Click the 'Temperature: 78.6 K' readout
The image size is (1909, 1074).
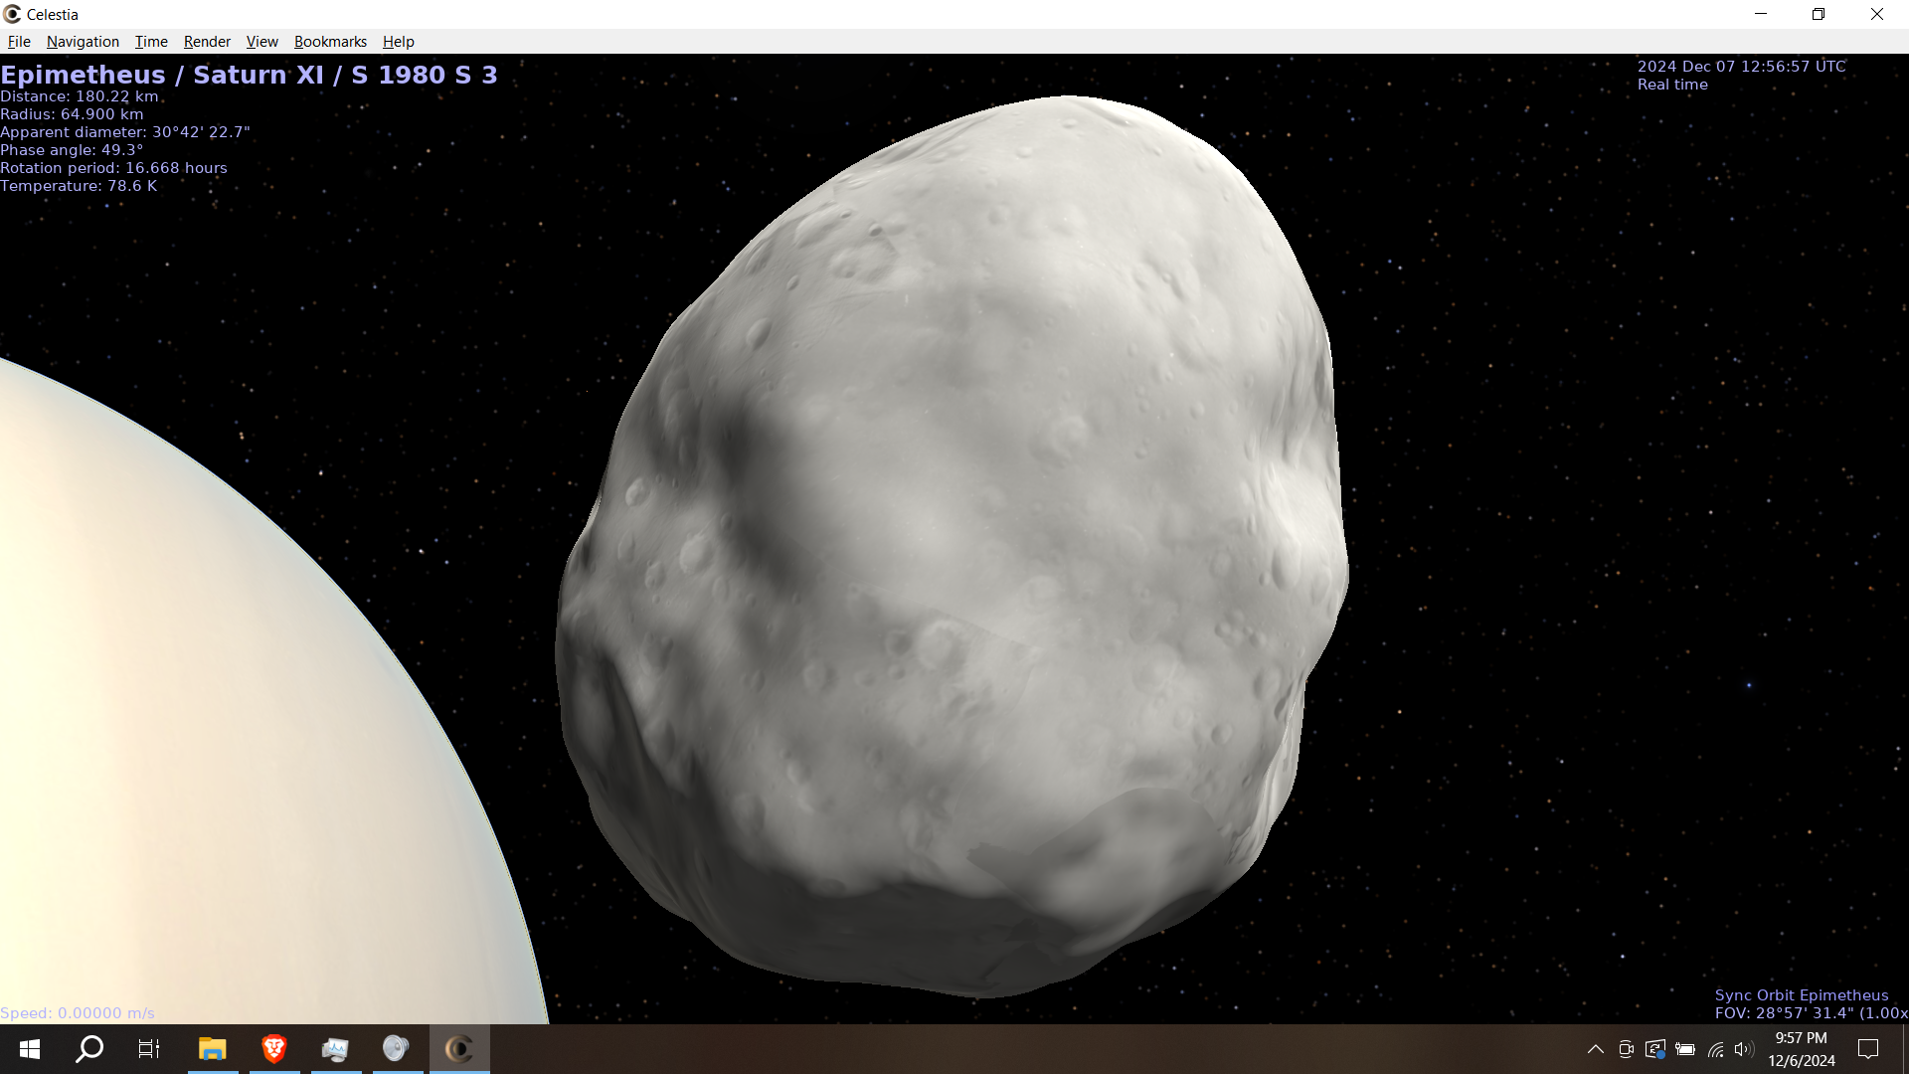click(79, 186)
